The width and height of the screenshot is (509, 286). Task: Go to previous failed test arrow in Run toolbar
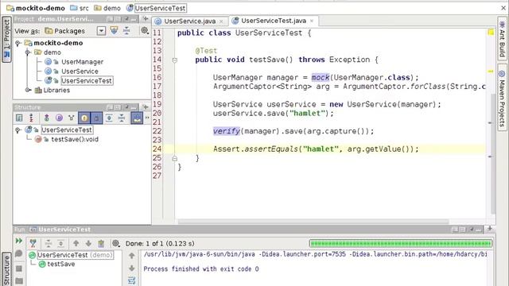click(76, 243)
